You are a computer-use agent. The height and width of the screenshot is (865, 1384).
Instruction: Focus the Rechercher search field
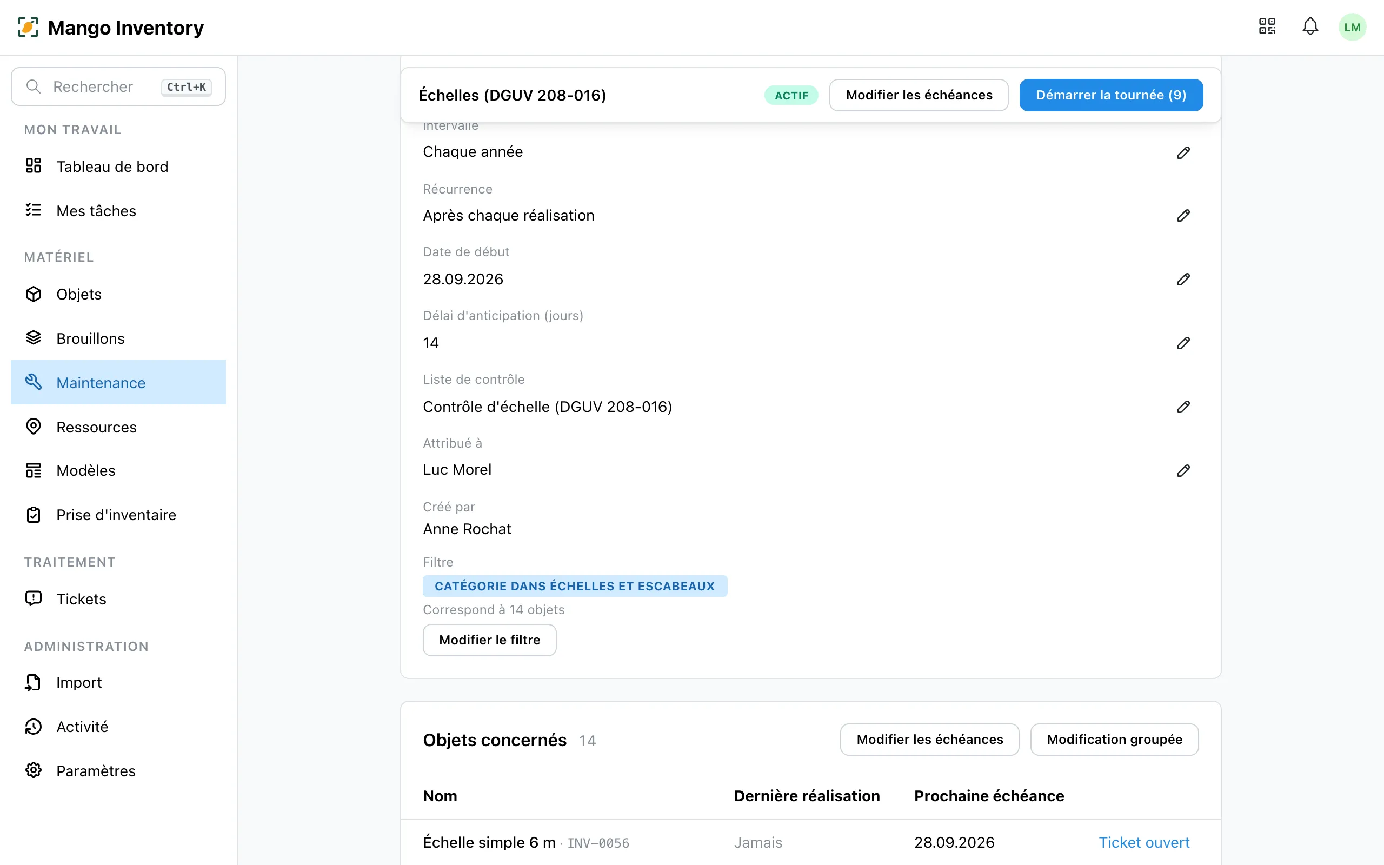click(x=118, y=86)
